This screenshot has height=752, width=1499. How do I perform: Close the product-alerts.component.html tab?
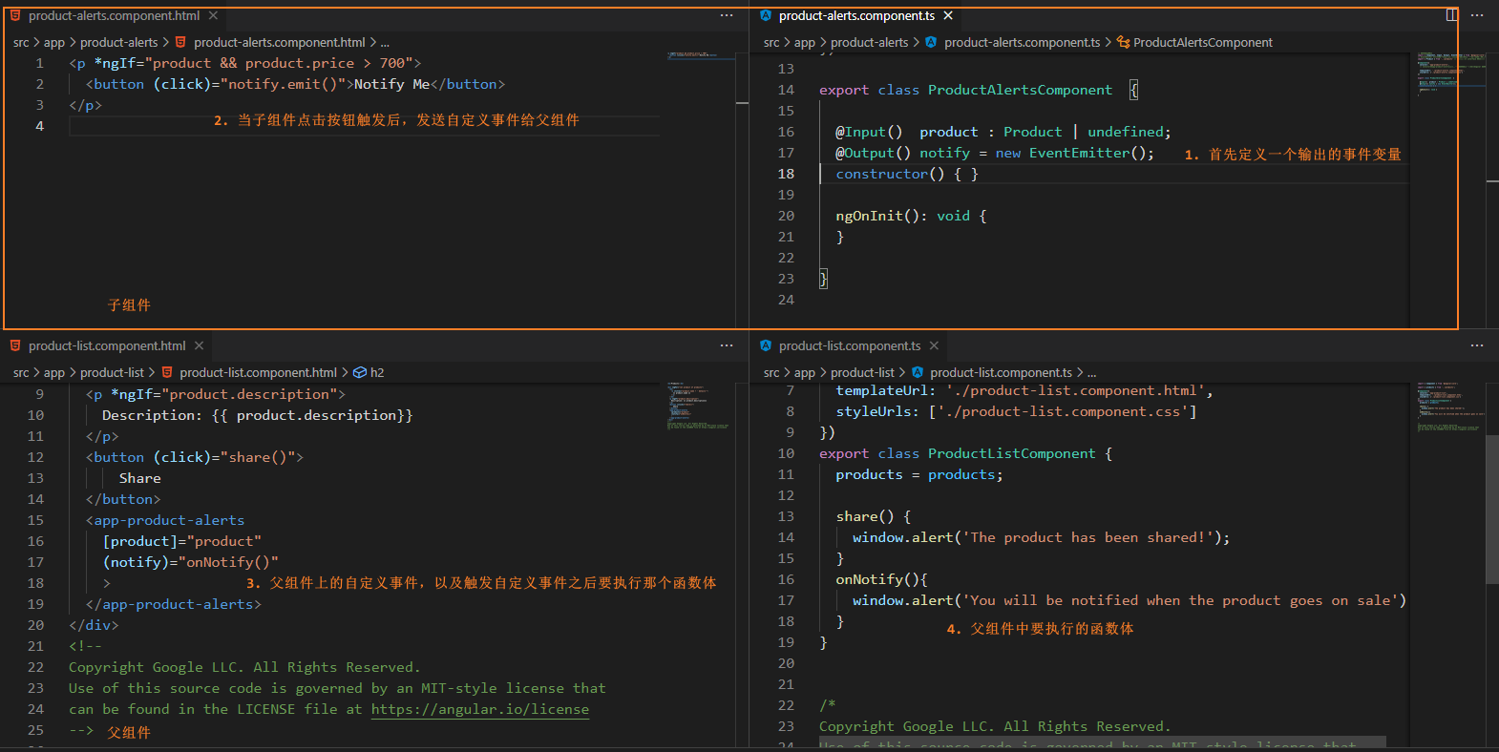(x=213, y=16)
